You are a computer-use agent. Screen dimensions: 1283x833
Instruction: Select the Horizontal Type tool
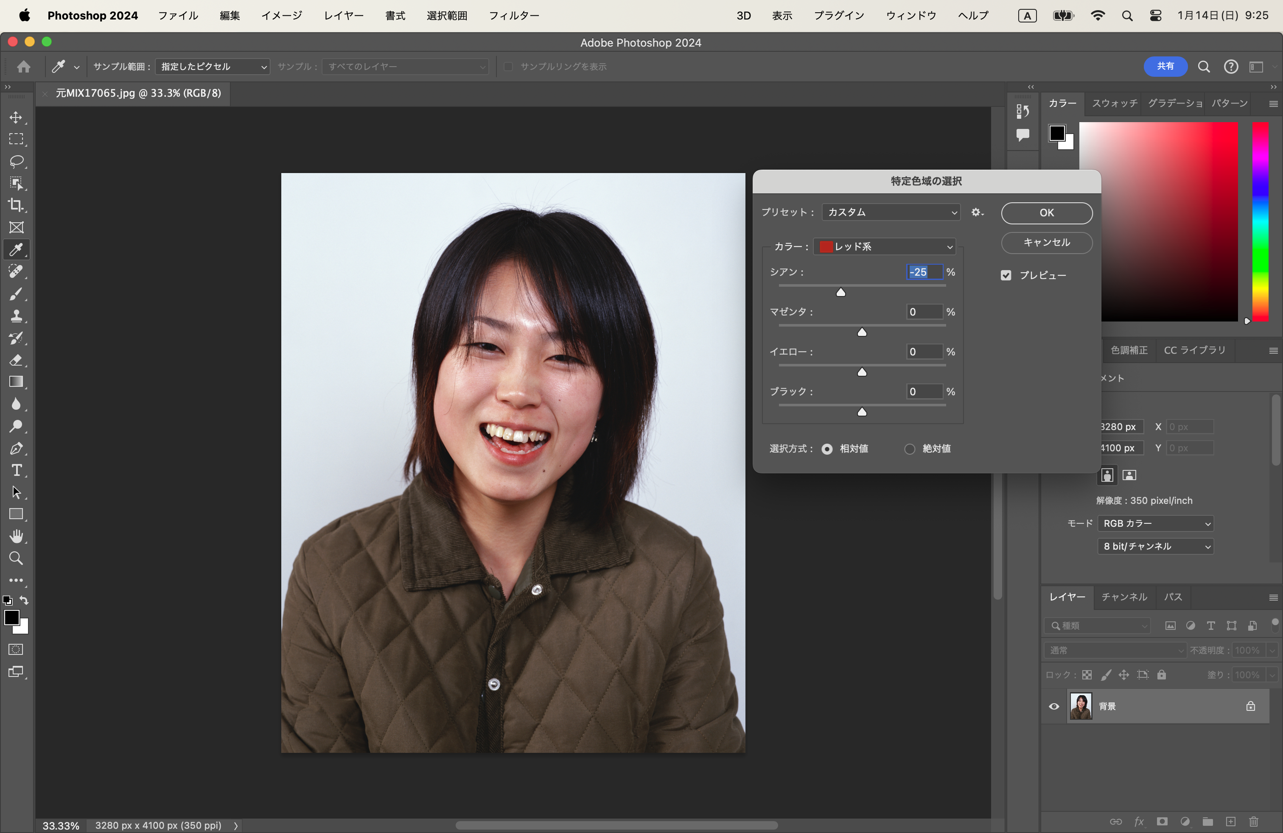tap(16, 470)
